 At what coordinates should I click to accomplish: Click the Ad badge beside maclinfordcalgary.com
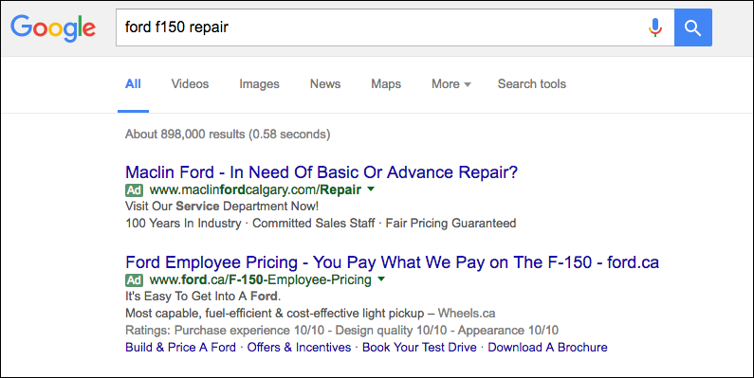[x=134, y=190]
